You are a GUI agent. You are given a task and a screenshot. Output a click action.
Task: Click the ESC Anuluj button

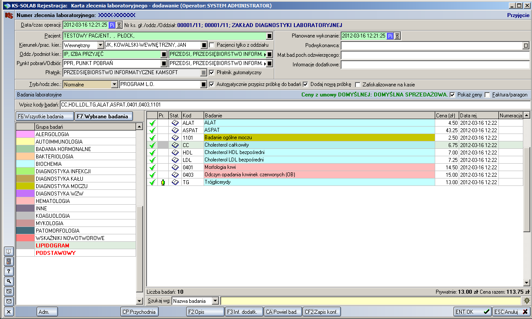click(x=511, y=312)
